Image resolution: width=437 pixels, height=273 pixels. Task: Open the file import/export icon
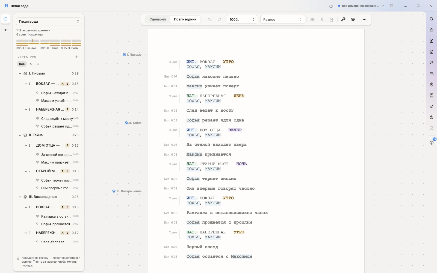[432, 41]
